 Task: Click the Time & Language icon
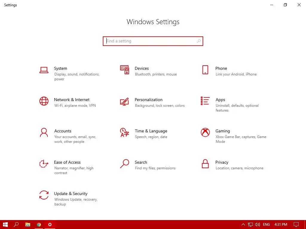coord(125,132)
